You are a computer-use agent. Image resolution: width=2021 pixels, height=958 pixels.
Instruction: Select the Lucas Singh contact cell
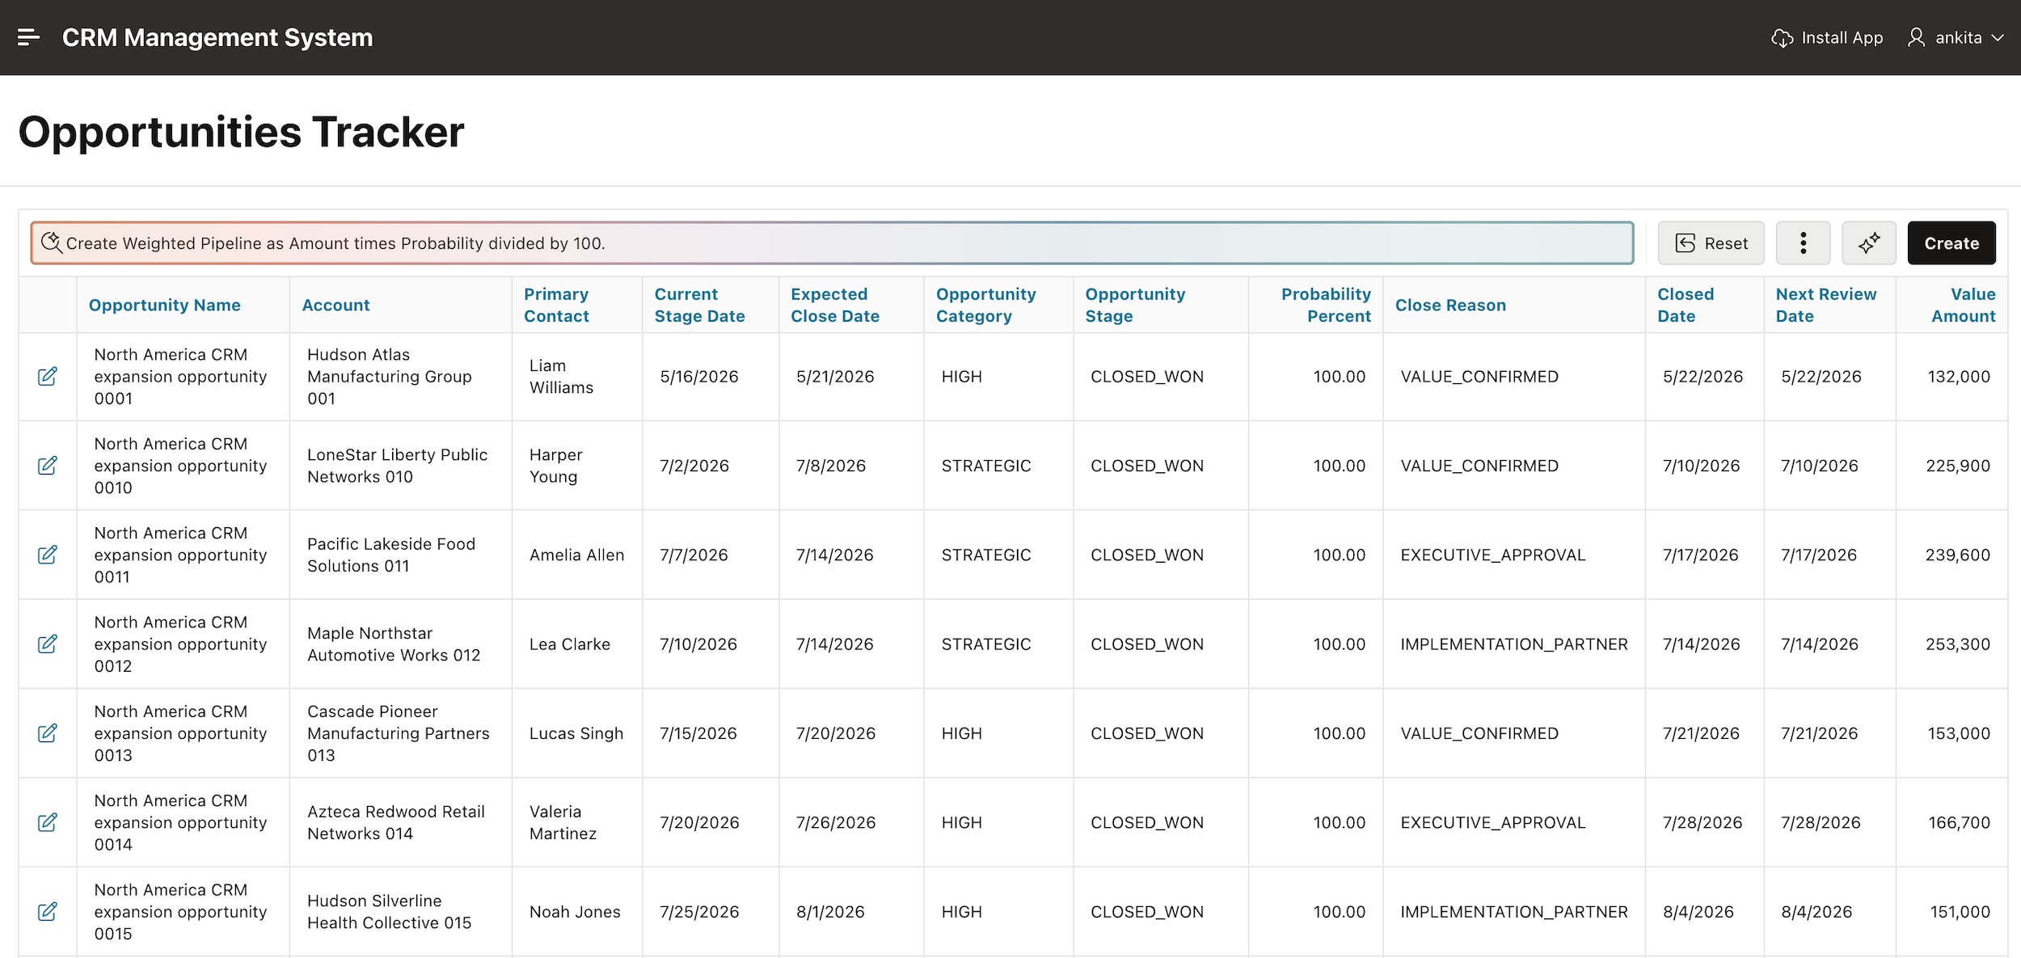tap(577, 733)
